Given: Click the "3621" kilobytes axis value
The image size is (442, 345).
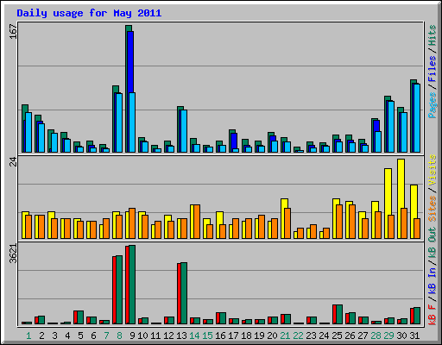Looking at the screenshot, I should (x=13, y=254).
